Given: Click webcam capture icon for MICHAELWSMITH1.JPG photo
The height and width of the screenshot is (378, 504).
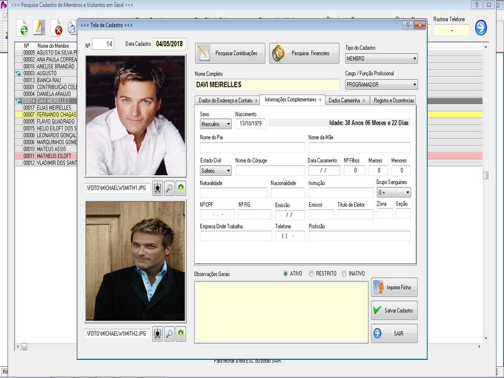Looking at the screenshot, I should (x=157, y=188).
